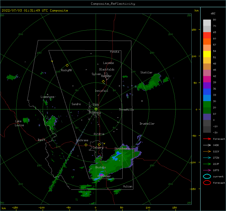Click the 80 dBZ light gray swatch

point(207,23)
